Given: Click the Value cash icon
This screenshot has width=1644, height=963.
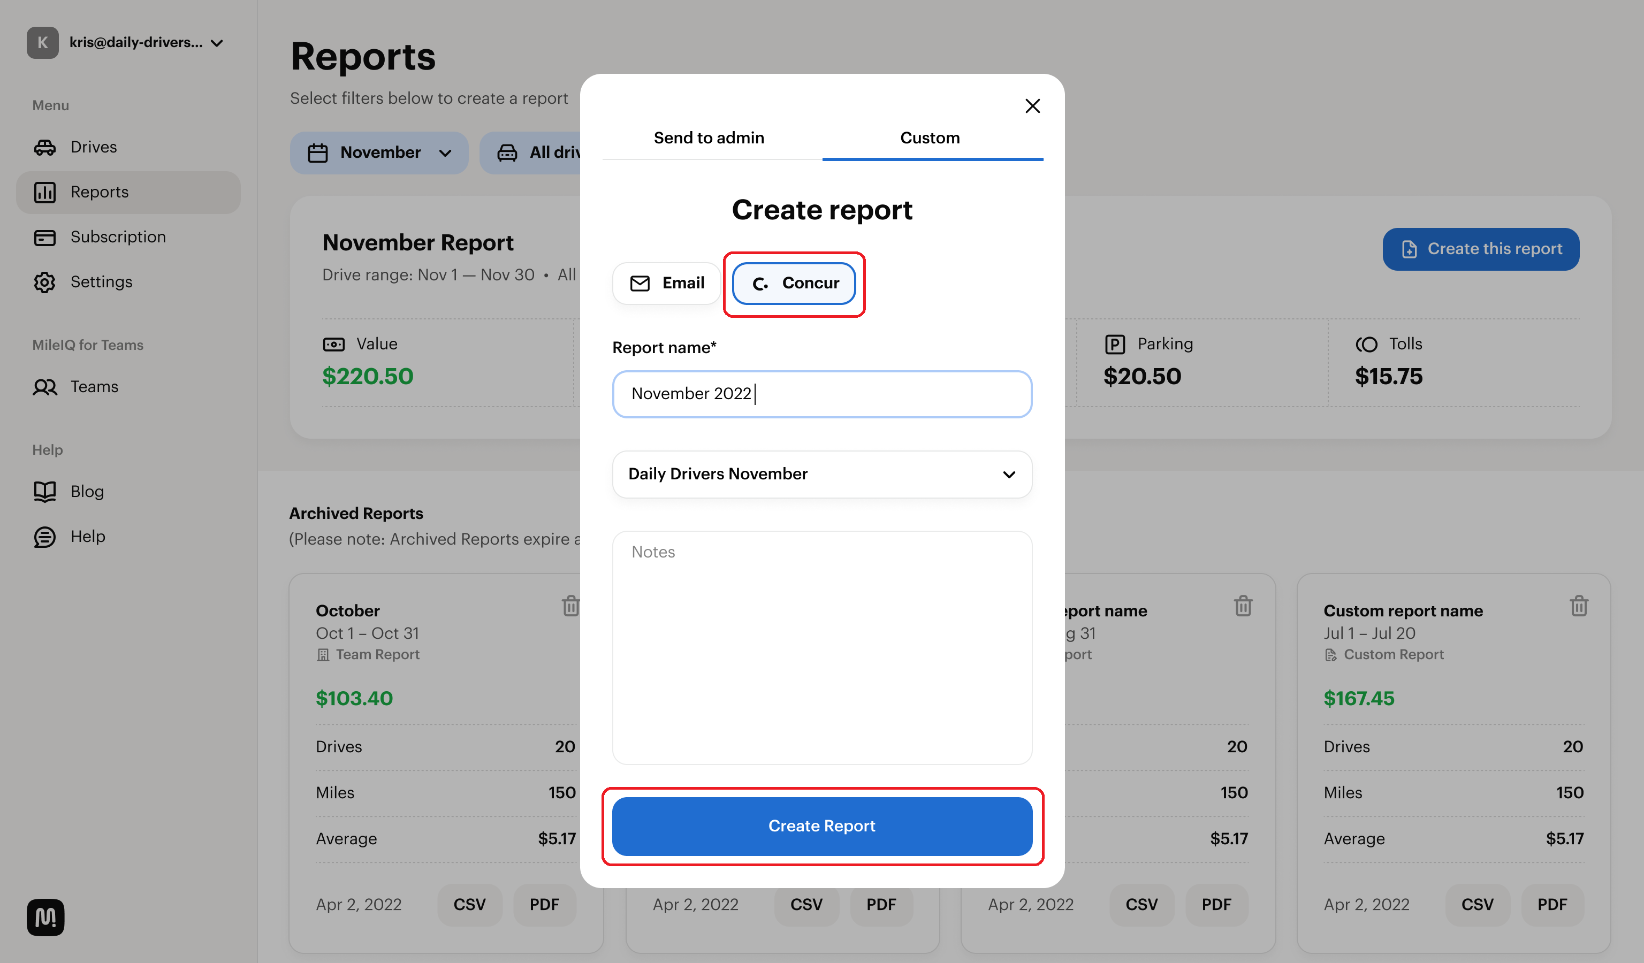Looking at the screenshot, I should 334,344.
